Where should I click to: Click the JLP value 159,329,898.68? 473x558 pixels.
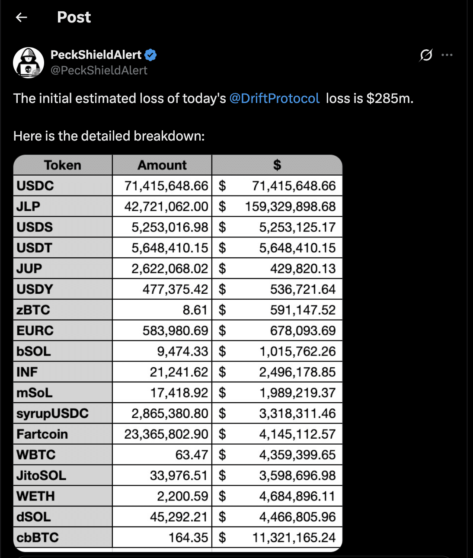pyautogui.click(x=290, y=207)
